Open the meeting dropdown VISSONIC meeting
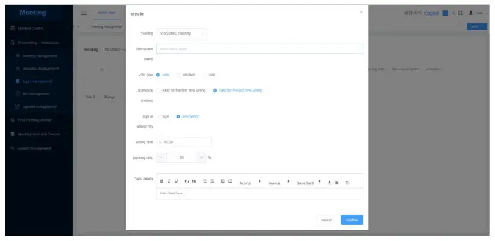This screenshot has width=495, height=241. tap(181, 33)
